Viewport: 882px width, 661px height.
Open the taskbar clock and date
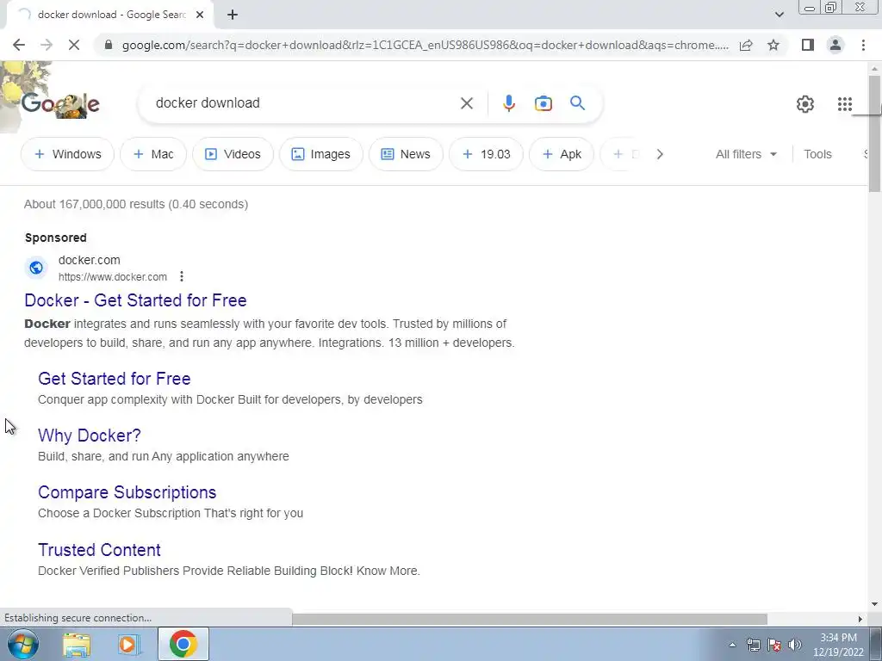[838, 645]
